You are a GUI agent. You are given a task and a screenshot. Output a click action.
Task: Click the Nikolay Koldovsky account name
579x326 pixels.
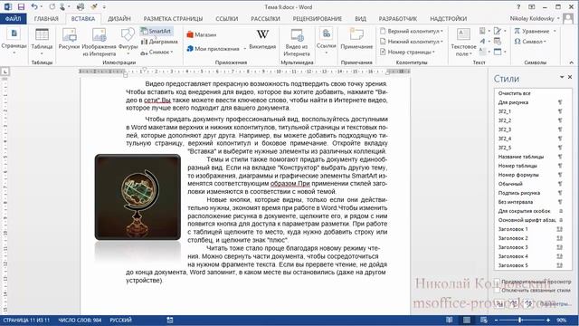[x=532, y=18]
